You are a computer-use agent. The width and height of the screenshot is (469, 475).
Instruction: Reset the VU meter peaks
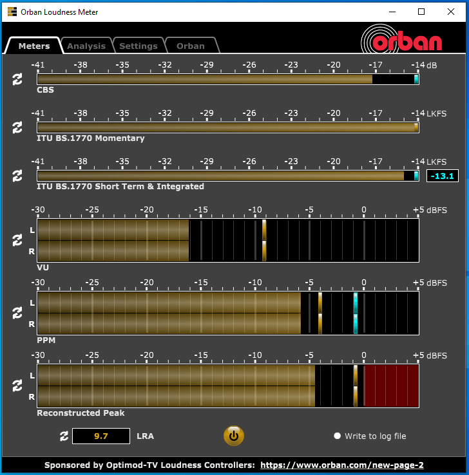17,240
